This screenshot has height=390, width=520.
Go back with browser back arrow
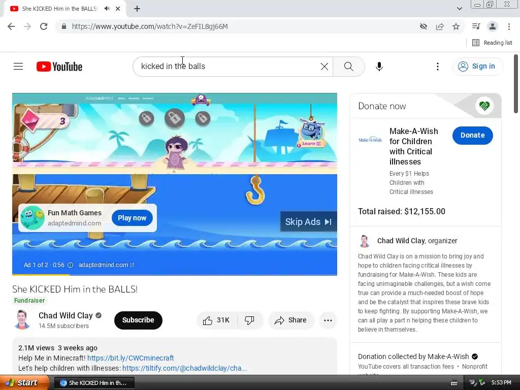(x=11, y=26)
